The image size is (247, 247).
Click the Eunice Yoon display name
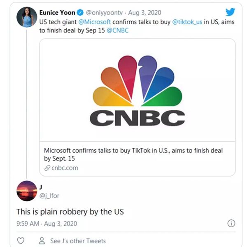point(57,13)
